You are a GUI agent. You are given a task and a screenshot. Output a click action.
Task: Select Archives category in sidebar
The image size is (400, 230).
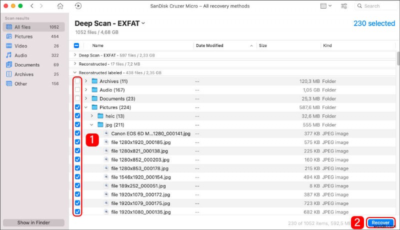33,74
